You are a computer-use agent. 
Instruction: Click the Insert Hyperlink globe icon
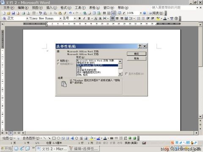point(85,13)
